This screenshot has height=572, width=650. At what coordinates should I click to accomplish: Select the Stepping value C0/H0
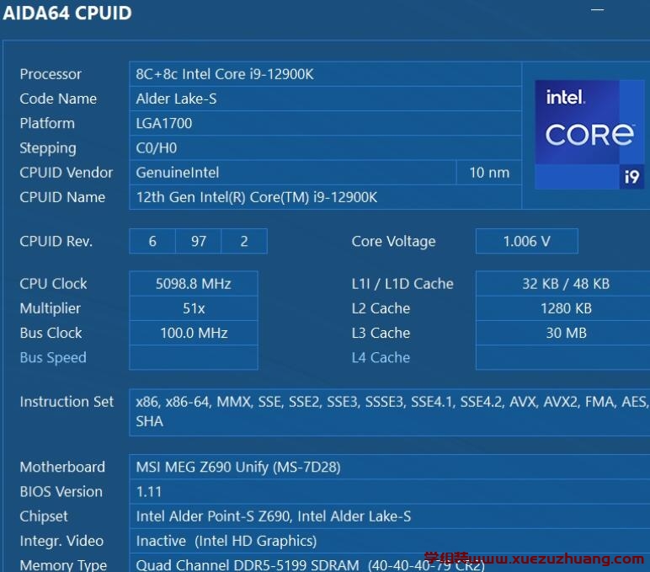click(x=325, y=148)
